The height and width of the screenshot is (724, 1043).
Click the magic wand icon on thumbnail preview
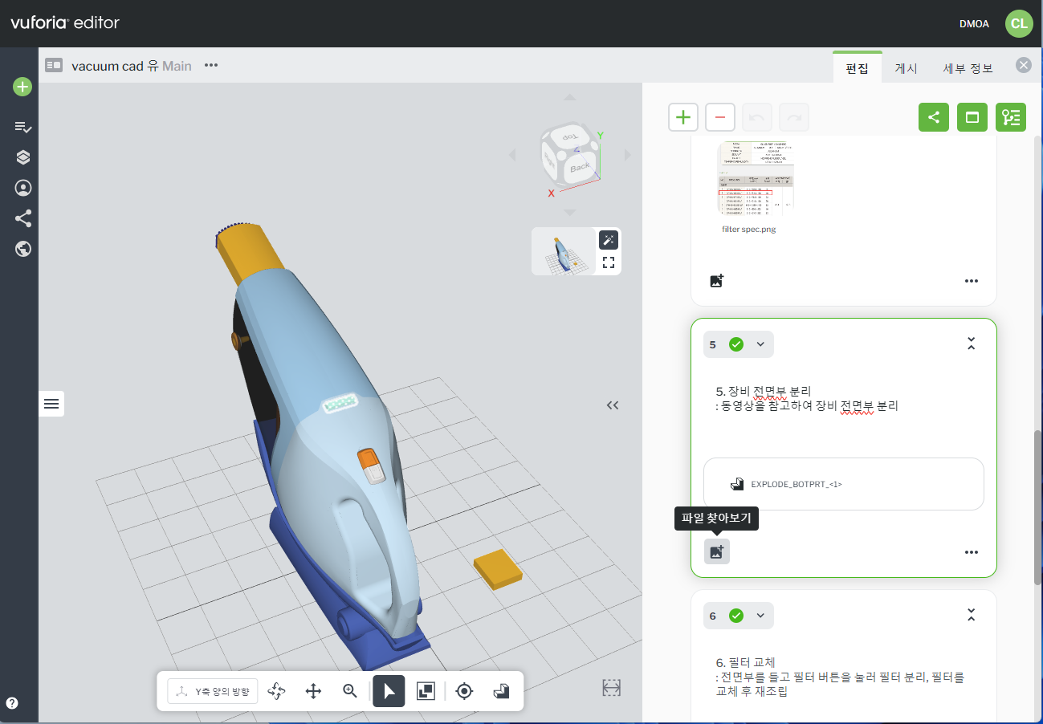point(609,239)
